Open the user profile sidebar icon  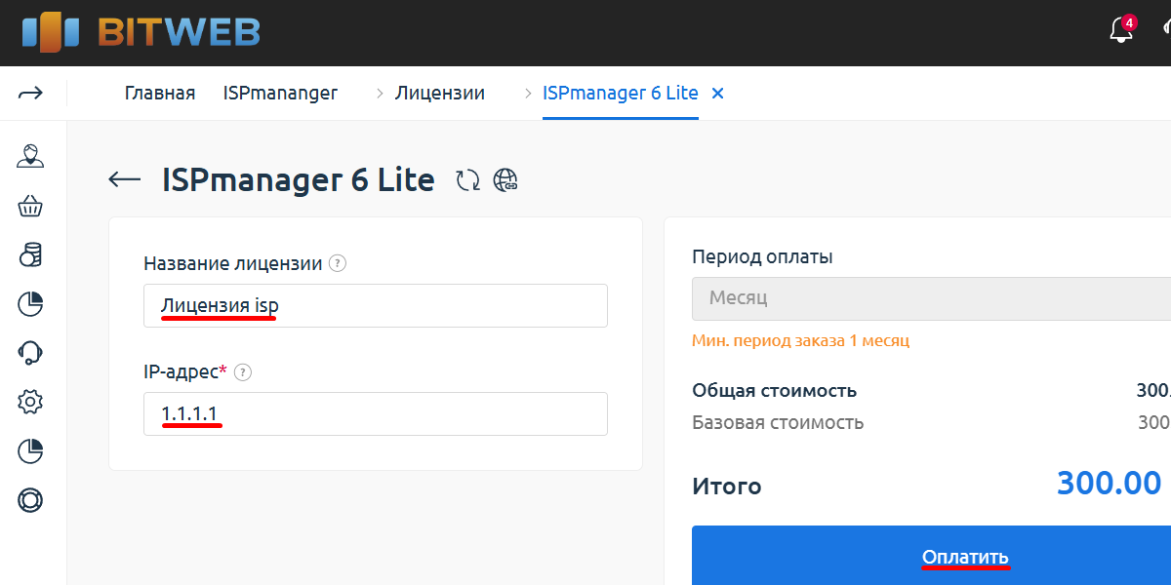coord(30,156)
